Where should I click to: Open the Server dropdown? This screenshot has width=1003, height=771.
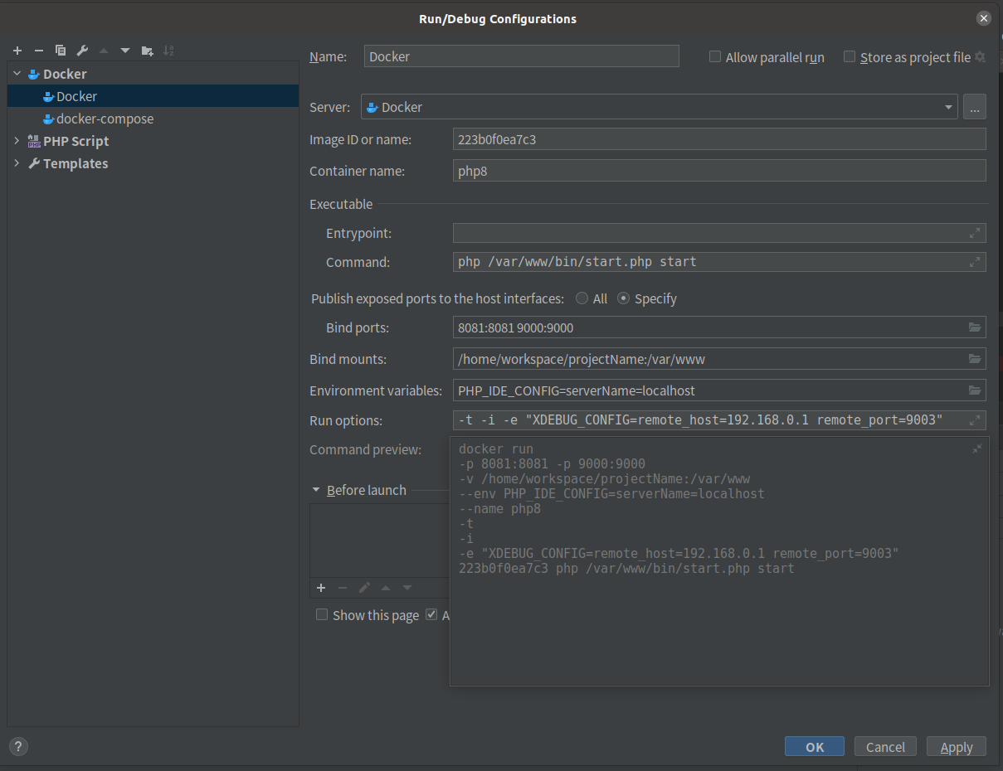(948, 107)
